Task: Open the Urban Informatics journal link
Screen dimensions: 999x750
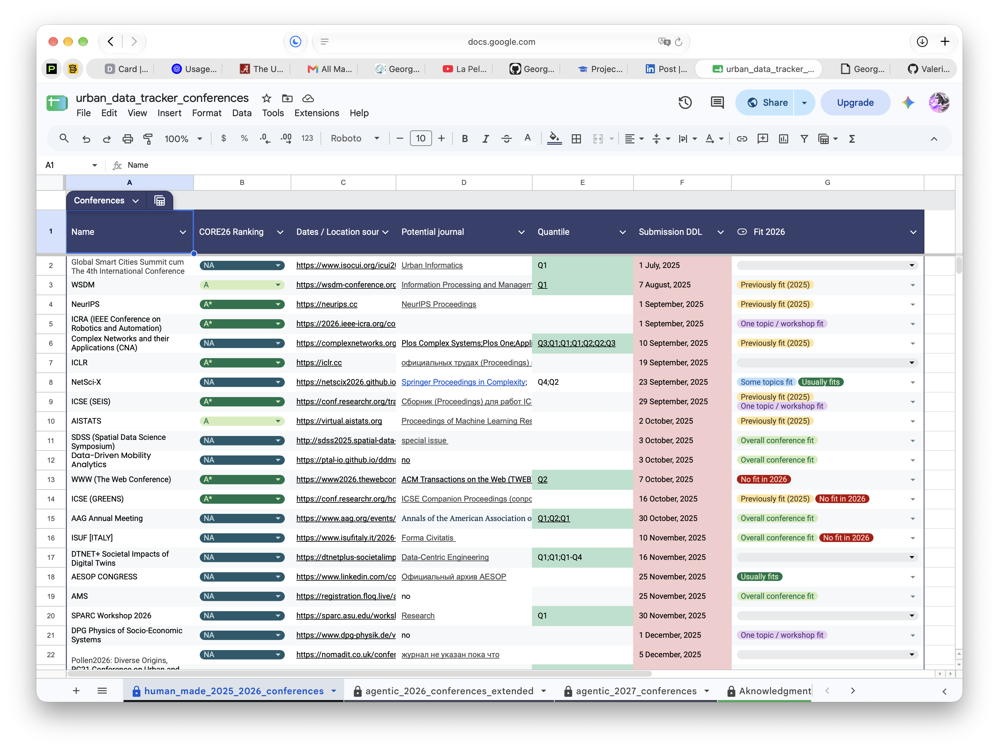Action: click(432, 266)
